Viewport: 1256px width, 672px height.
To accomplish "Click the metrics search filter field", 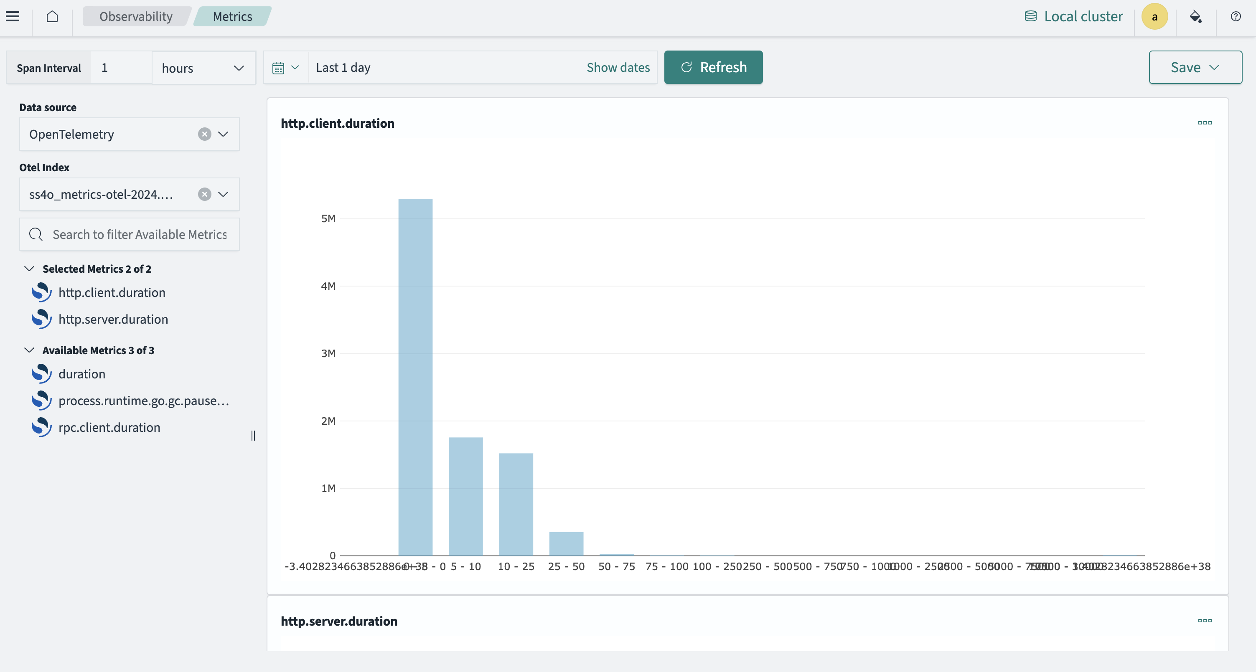I will pos(129,234).
